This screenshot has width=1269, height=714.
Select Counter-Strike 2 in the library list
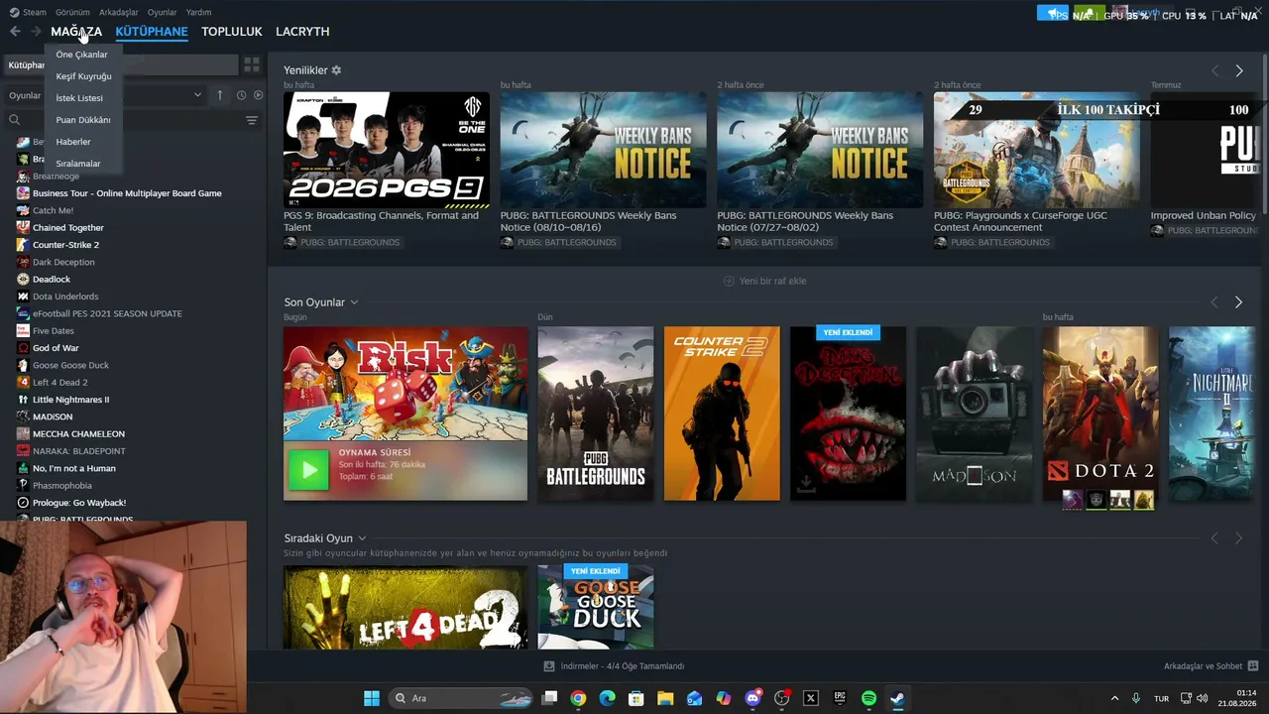point(65,245)
